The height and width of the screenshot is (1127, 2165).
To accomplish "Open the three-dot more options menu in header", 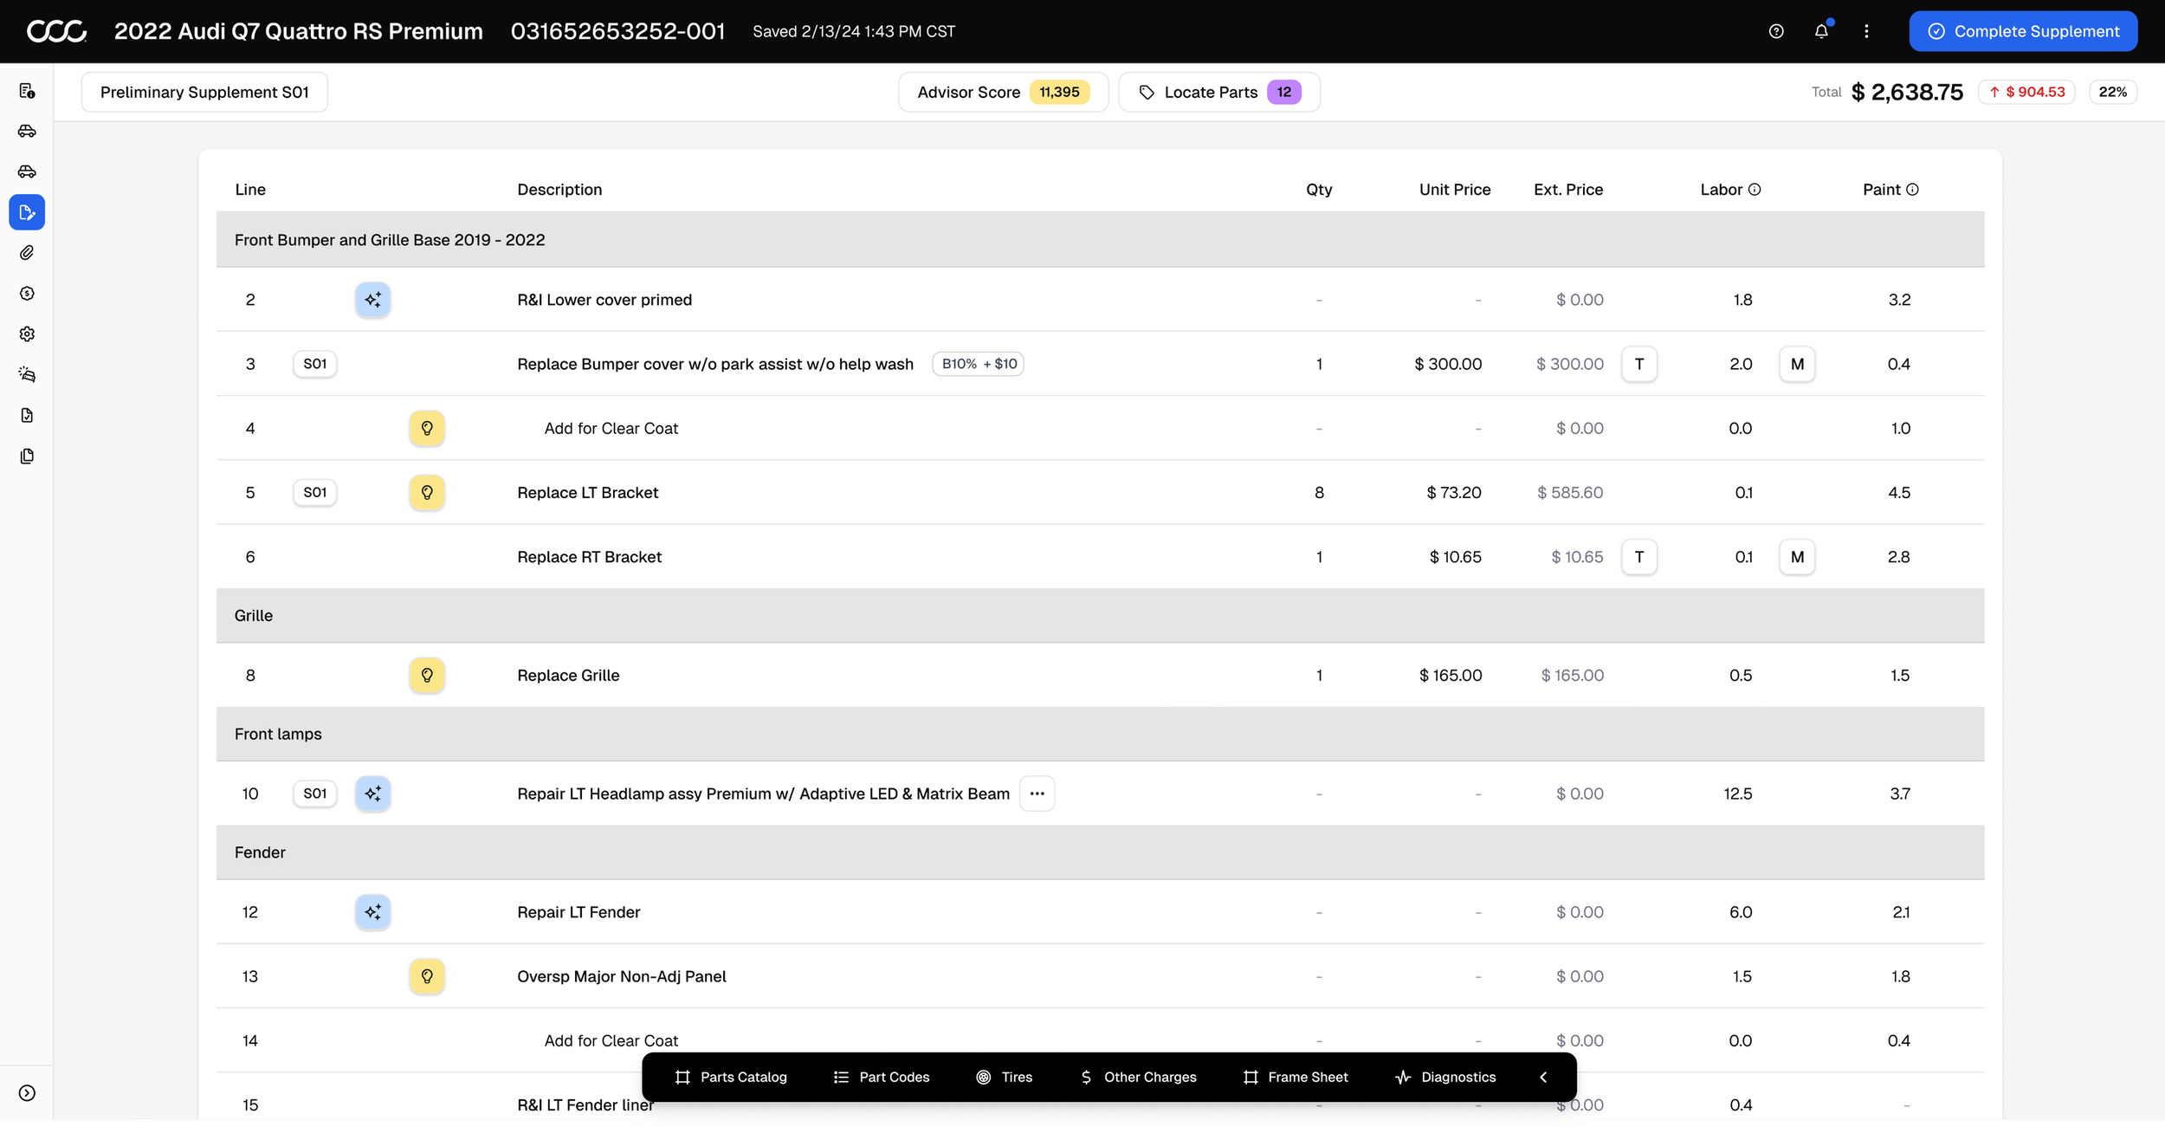I will click(x=1866, y=31).
